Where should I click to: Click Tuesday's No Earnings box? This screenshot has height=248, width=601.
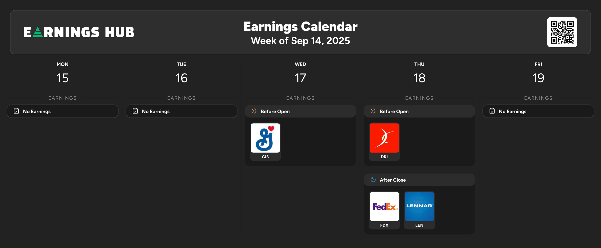pyautogui.click(x=181, y=111)
